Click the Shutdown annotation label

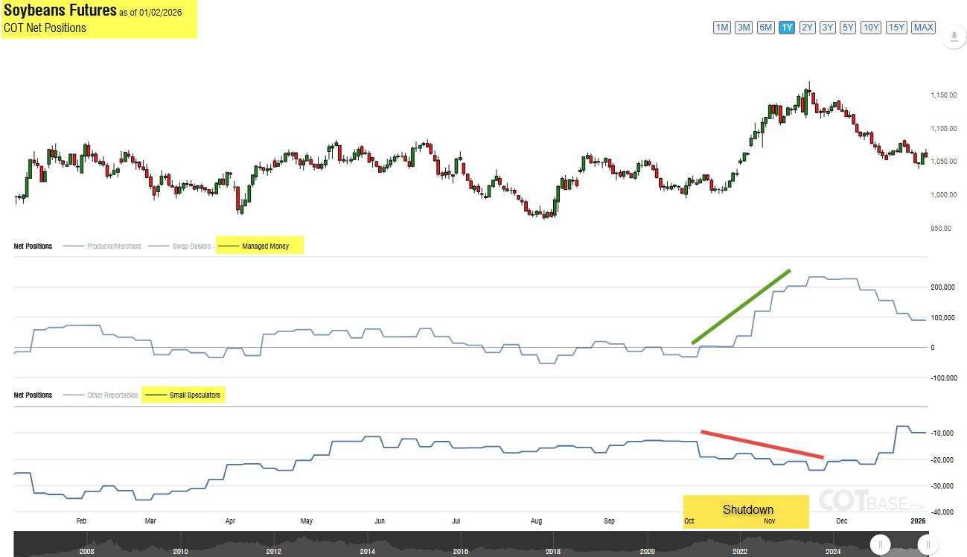[x=748, y=509]
